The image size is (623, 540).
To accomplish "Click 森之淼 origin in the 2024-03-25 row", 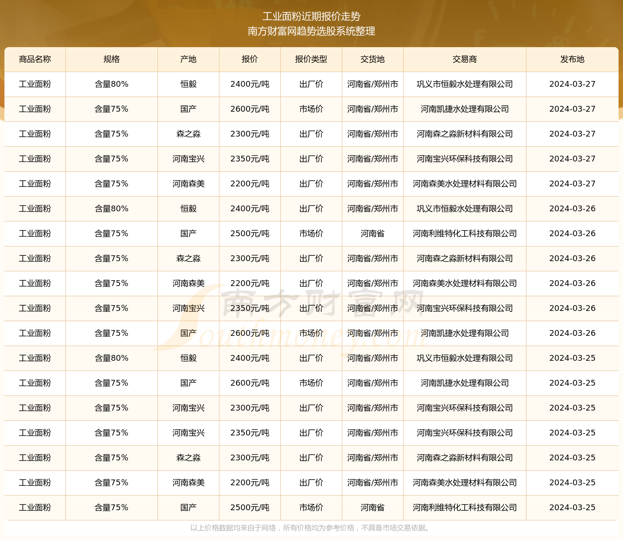I will (x=189, y=458).
